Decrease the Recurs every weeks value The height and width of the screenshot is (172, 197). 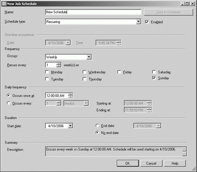click(x=58, y=66)
